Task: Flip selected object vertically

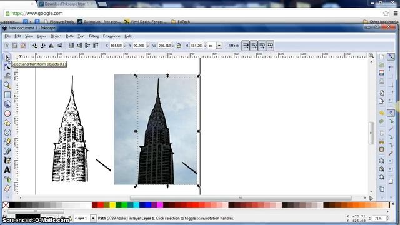Action: (60, 46)
